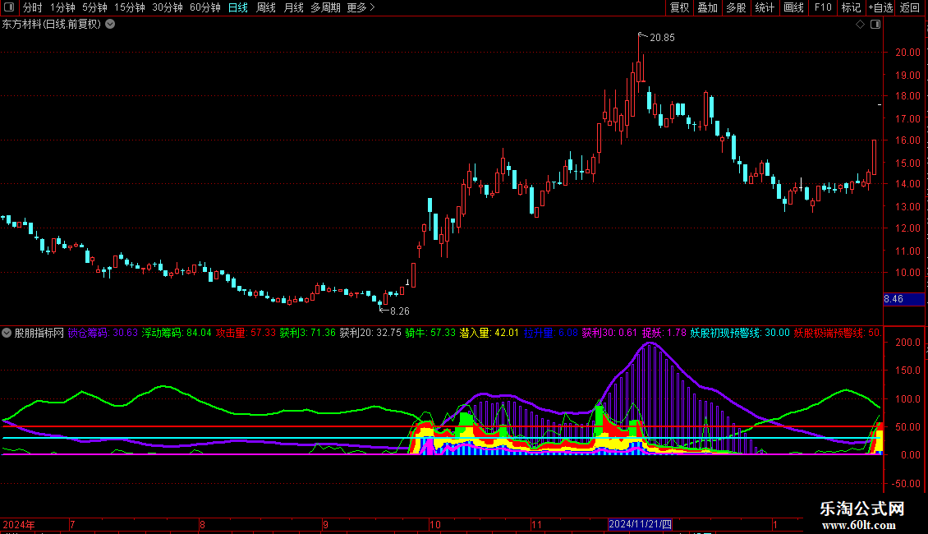Image resolution: width=928 pixels, height=534 pixels.
Task: Expand the 股朋指标网 indicator dropdown arrow
Action: [x=7, y=333]
